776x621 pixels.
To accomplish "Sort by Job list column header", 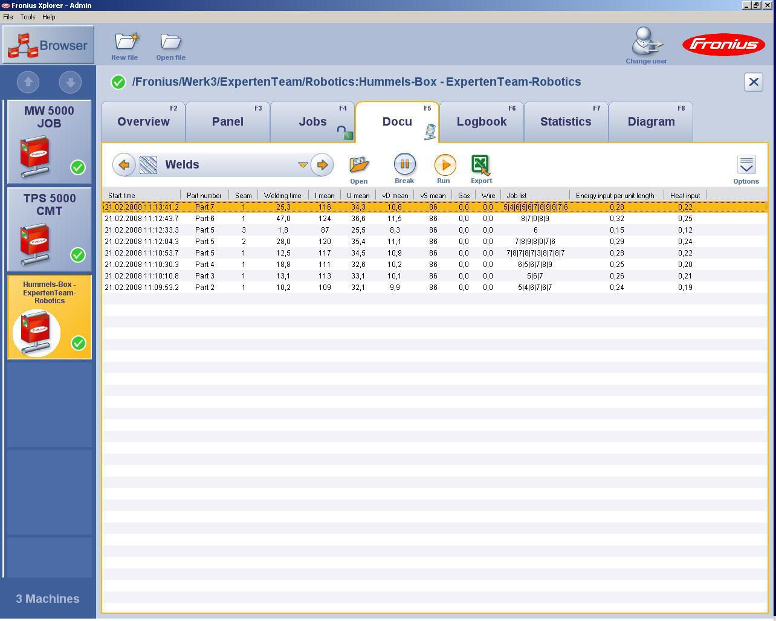I will pyautogui.click(x=535, y=195).
